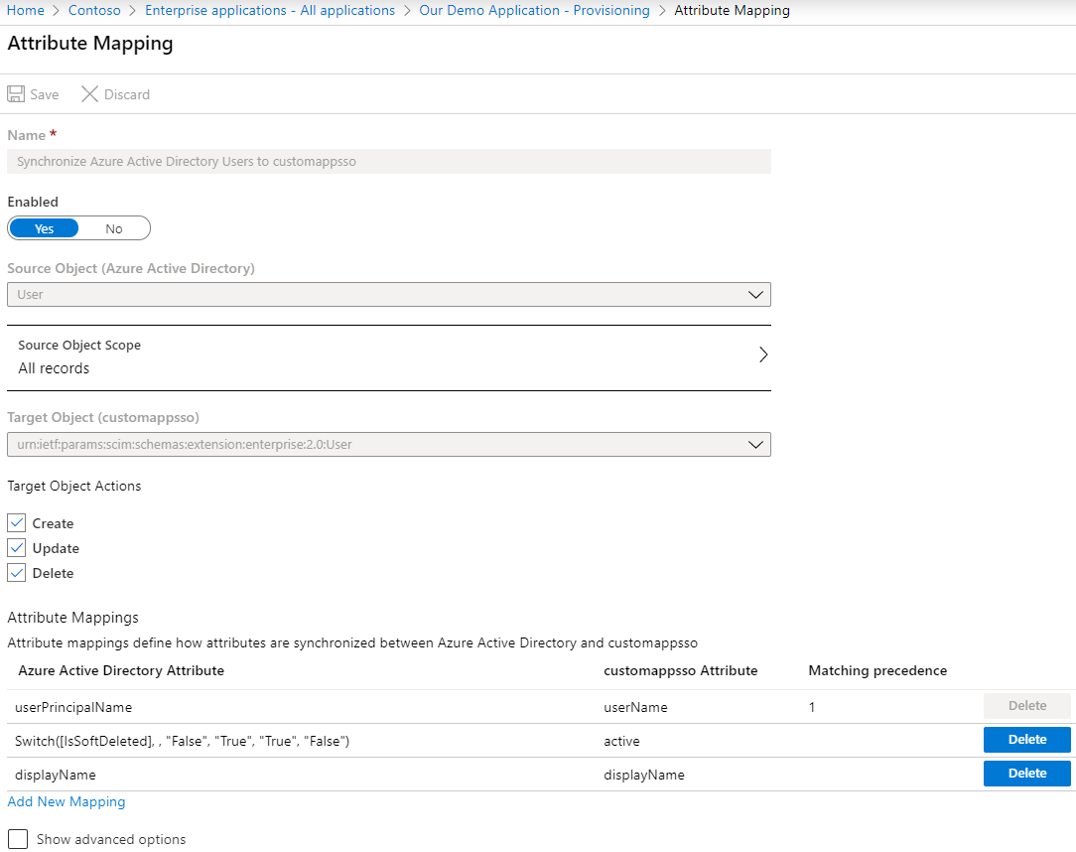The width and height of the screenshot is (1076, 852).
Task: Click the Save floppy disk icon
Action: tap(16, 94)
